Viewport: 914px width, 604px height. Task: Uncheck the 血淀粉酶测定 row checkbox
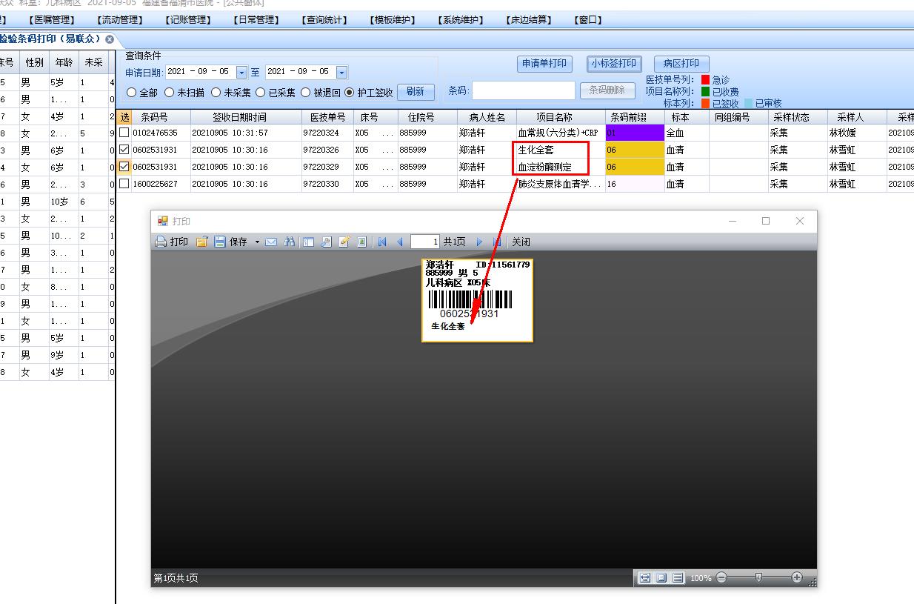[124, 167]
